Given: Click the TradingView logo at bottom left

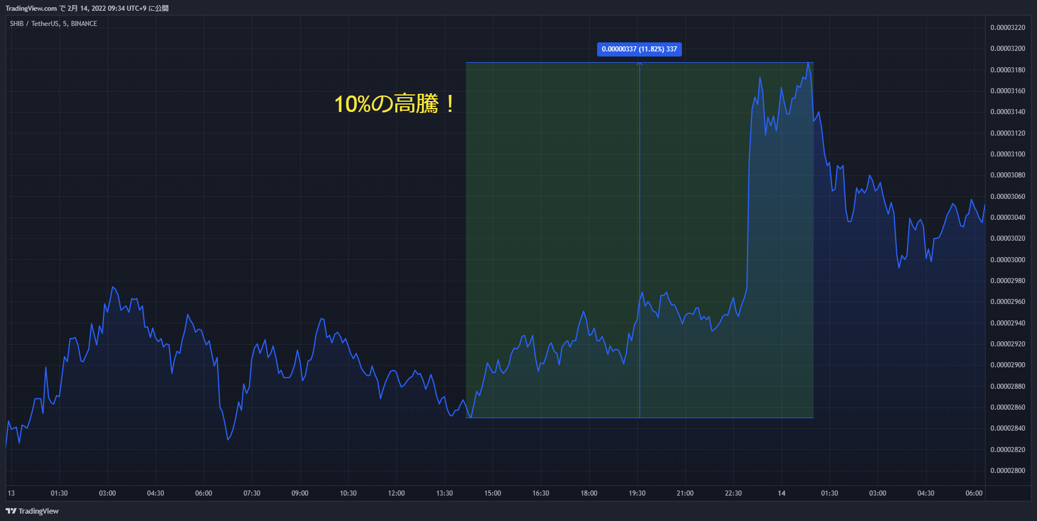Looking at the screenshot, I should pos(32,511).
